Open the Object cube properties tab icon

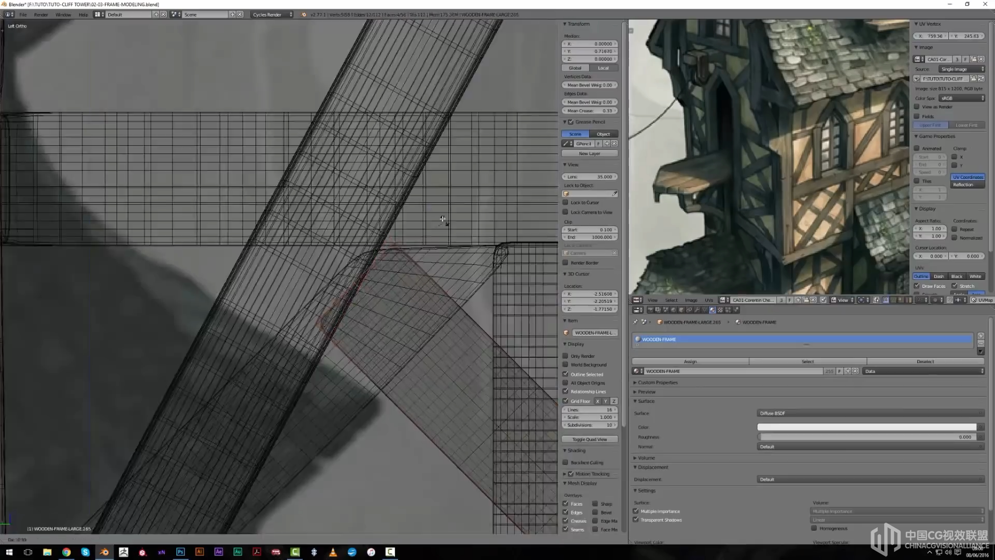click(681, 310)
